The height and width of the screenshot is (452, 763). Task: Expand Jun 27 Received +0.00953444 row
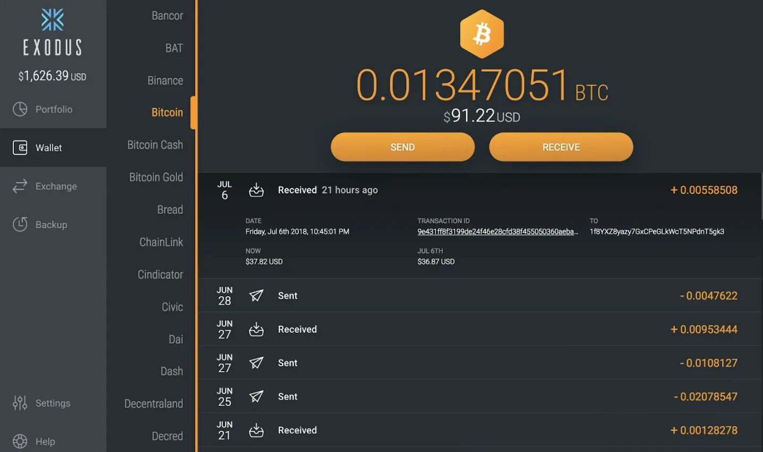[x=479, y=329]
